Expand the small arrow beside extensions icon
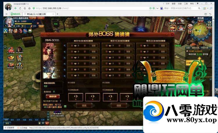This screenshot has width=218, height=133. (x=208, y=8)
